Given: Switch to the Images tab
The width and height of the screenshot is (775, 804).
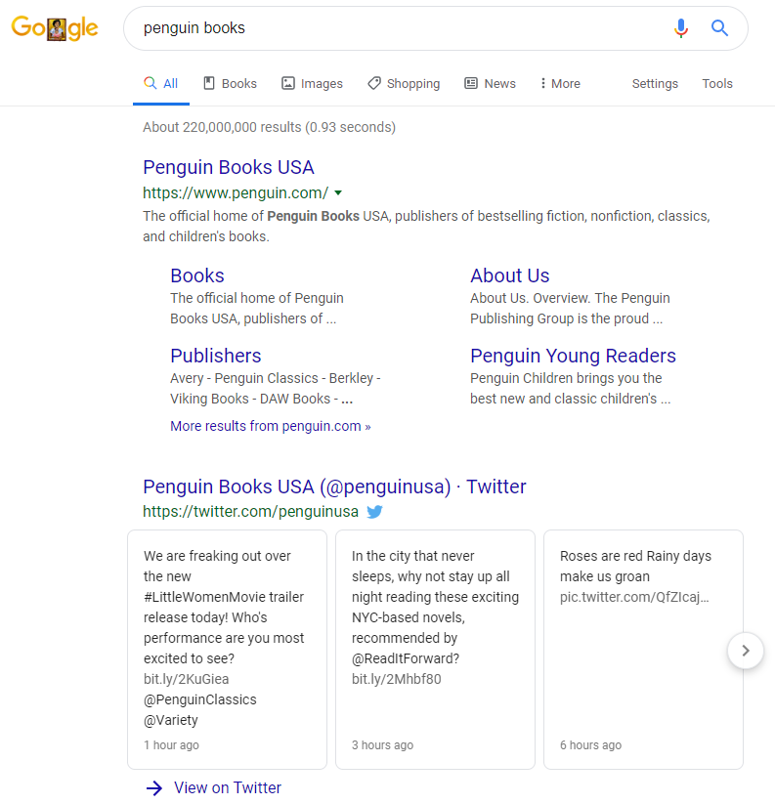Looking at the screenshot, I should [312, 84].
